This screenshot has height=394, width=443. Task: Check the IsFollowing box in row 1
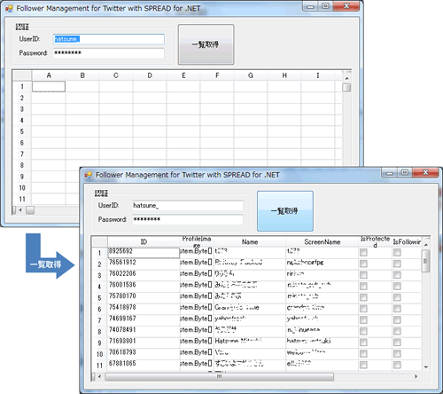coord(397,252)
